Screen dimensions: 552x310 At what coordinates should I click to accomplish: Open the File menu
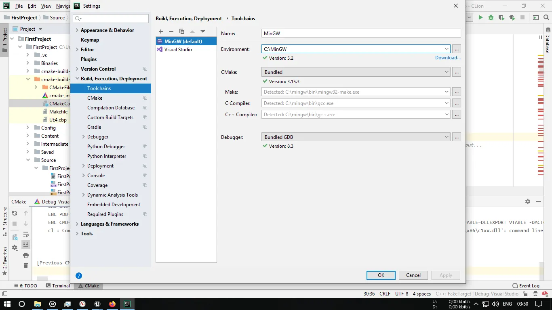coord(19,6)
